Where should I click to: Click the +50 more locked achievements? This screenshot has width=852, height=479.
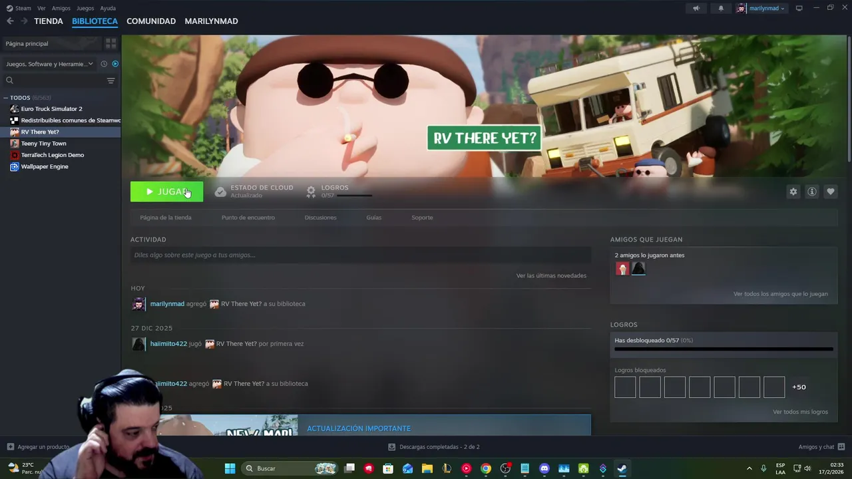pyautogui.click(x=799, y=387)
